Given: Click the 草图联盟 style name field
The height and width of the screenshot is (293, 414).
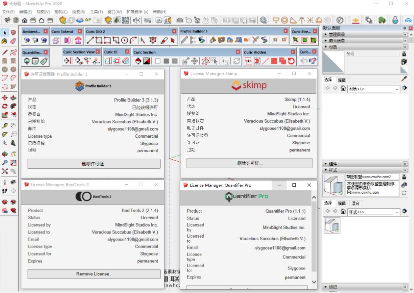Looking at the screenshot, I should pyautogui.click(x=372, y=177).
